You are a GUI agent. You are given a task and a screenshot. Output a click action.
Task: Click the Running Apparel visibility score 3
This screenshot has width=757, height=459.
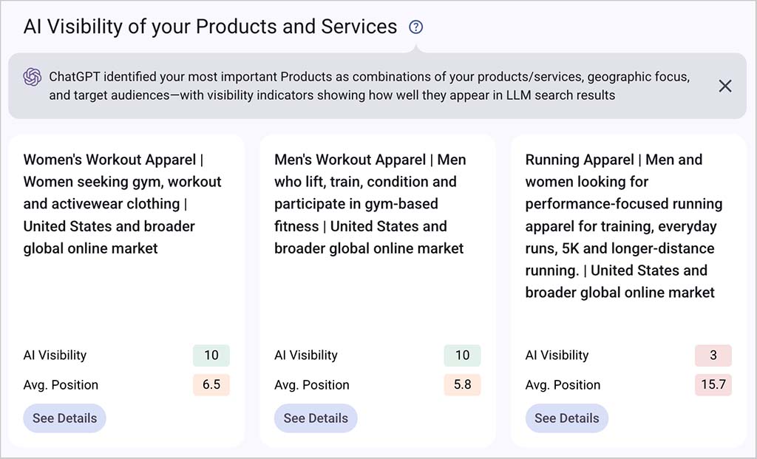pos(713,356)
